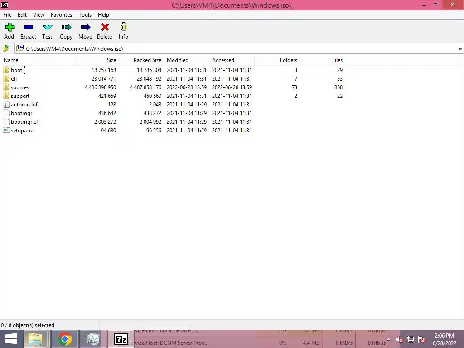The height and width of the screenshot is (348, 464).
Task: Sort by the Name column header
Action: (x=37, y=60)
